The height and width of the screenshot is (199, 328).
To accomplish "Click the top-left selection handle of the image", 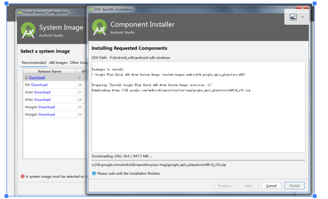I will point(6,3).
